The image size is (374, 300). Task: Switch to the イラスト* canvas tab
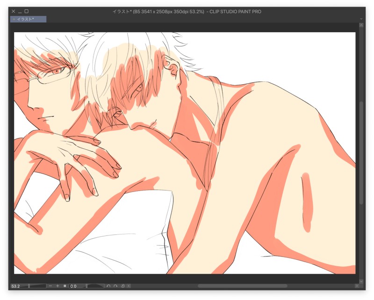tap(28, 19)
